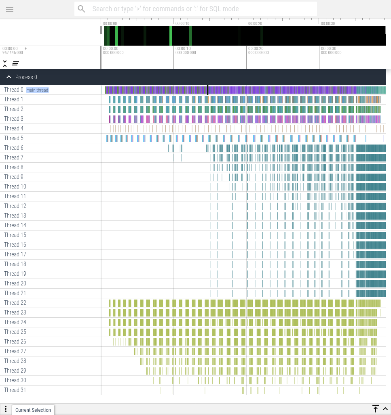391x415 pixels.
Task: Click the 00:00:10 mark on the time ruler
Action: click(183, 49)
